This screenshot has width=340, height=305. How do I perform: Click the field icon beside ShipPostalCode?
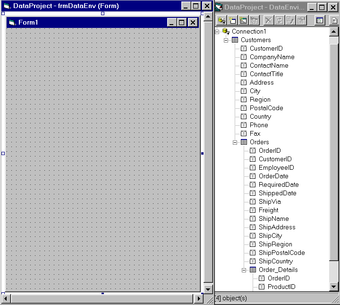[x=253, y=253]
